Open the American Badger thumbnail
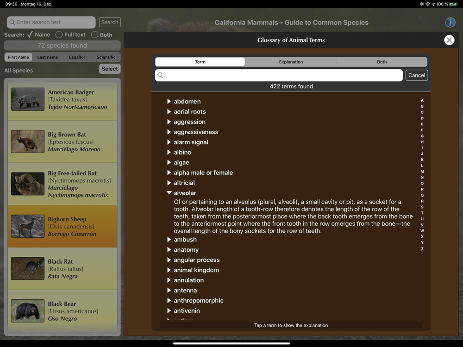The width and height of the screenshot is (463, 347). (x=28, y=99)
